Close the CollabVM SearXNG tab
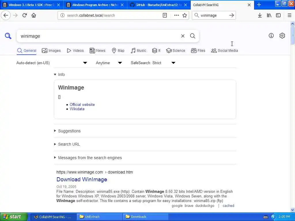 (249, 5)
